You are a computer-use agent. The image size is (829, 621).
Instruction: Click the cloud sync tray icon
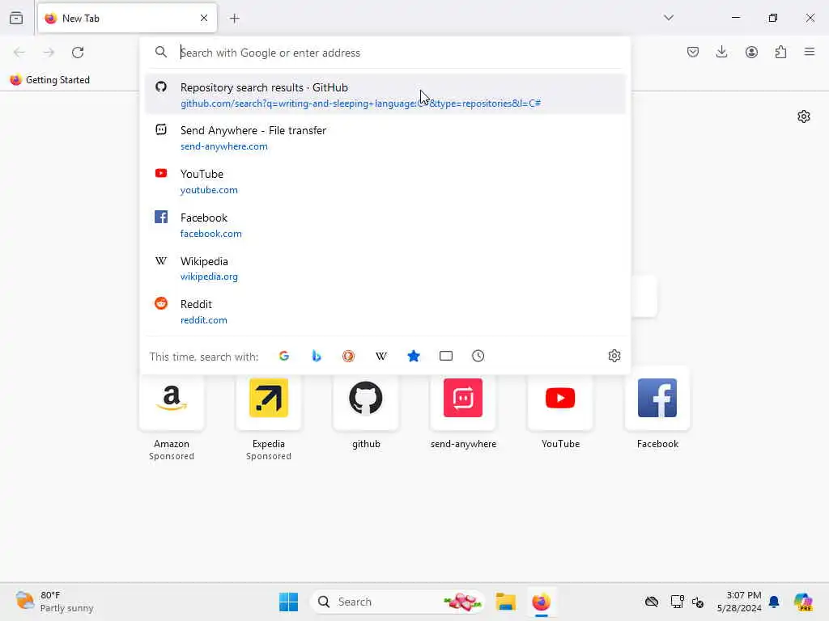coord(652,602)
